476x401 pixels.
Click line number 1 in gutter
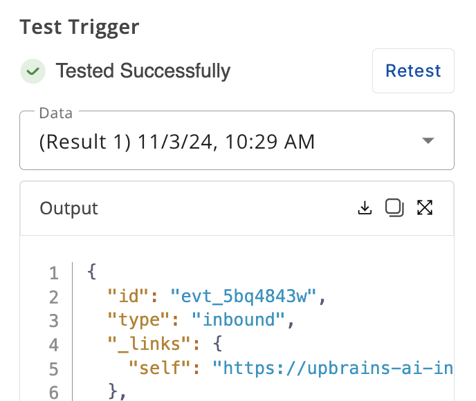coord(54,273)
